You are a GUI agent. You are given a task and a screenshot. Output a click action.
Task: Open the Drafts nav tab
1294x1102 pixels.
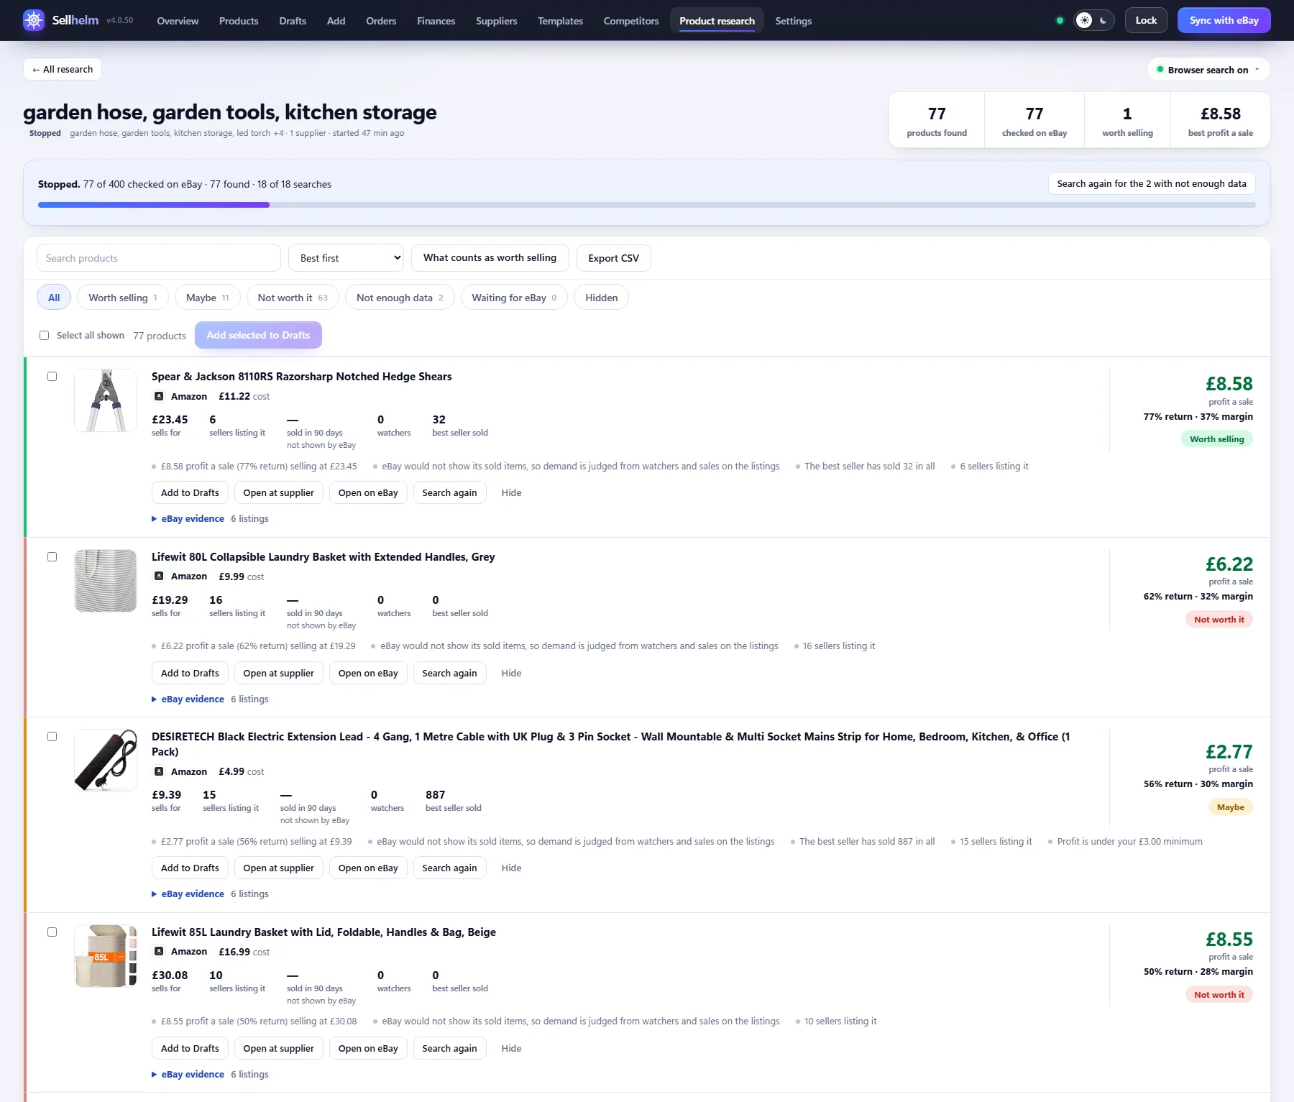tap(293, 21)
